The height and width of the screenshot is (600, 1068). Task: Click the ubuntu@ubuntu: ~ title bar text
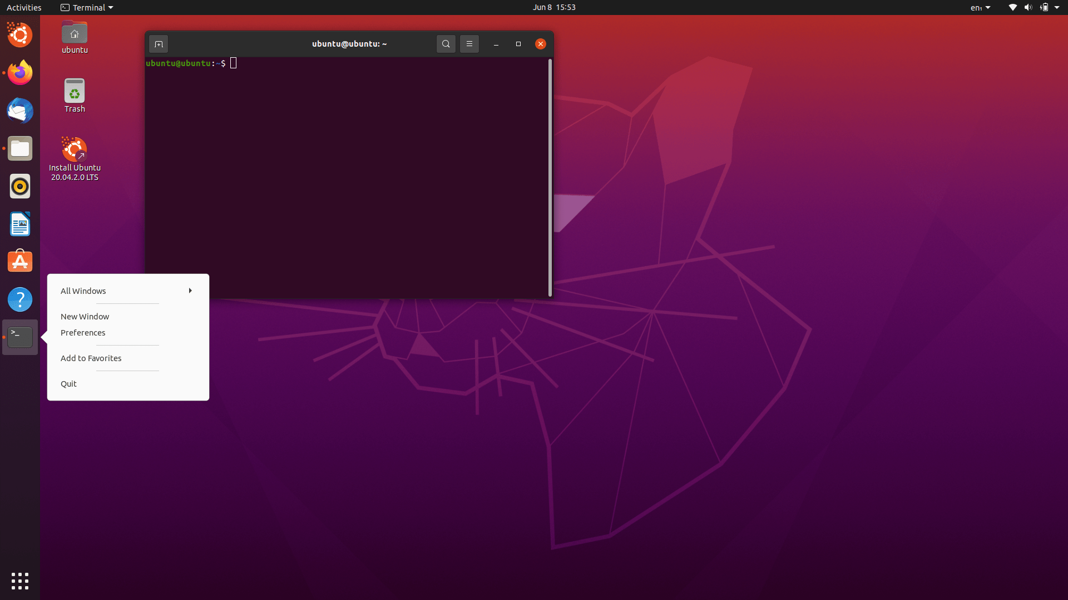tap(349, 44)
